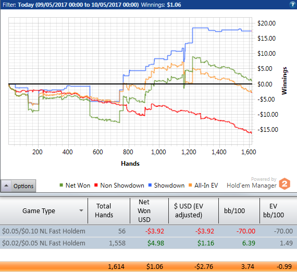Open the help question mark icon

click(293, 4)
